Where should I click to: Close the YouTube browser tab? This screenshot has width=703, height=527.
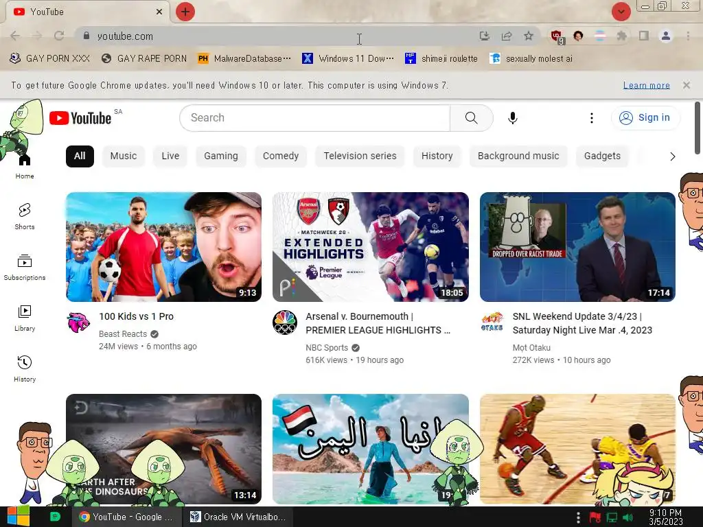click(x=159, y=12)
